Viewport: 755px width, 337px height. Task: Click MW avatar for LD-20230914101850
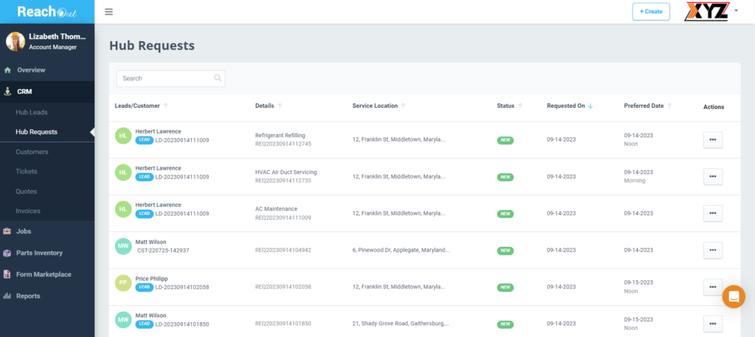click(x=123, y=319)
